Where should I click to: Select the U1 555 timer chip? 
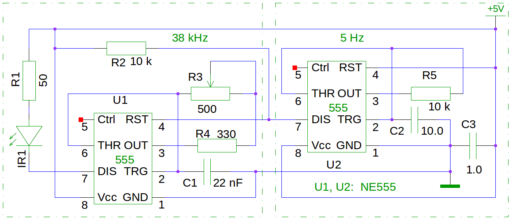(123, 158)
